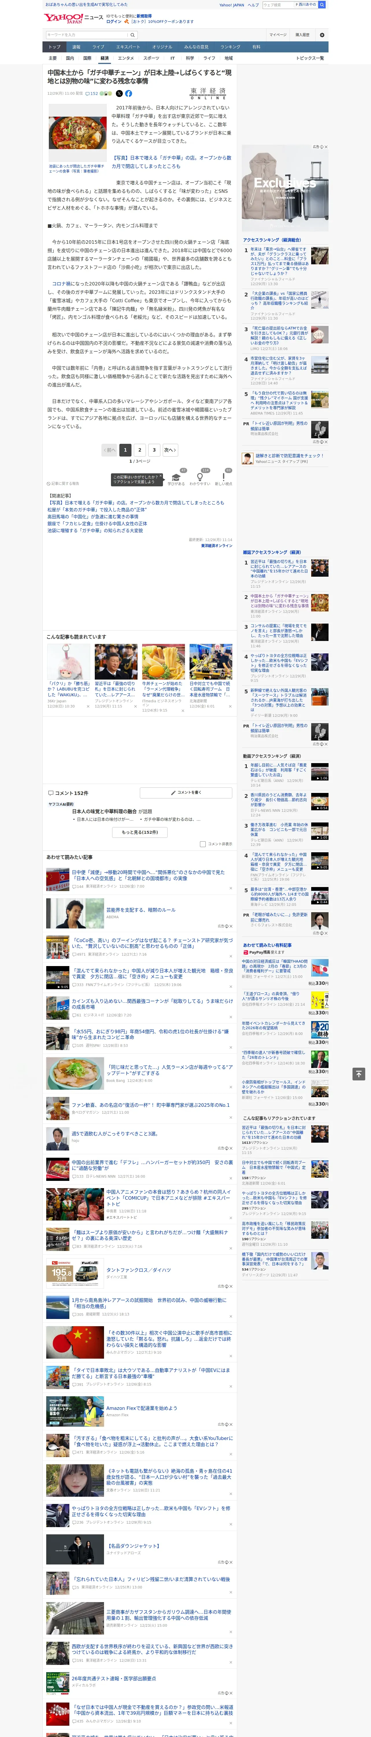Click the blue web search button at top
371x1737 pixels.
tap(322, 5)
